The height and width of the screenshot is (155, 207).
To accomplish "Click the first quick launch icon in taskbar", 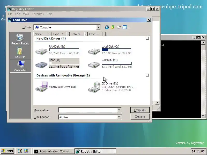I will [20, 151].
